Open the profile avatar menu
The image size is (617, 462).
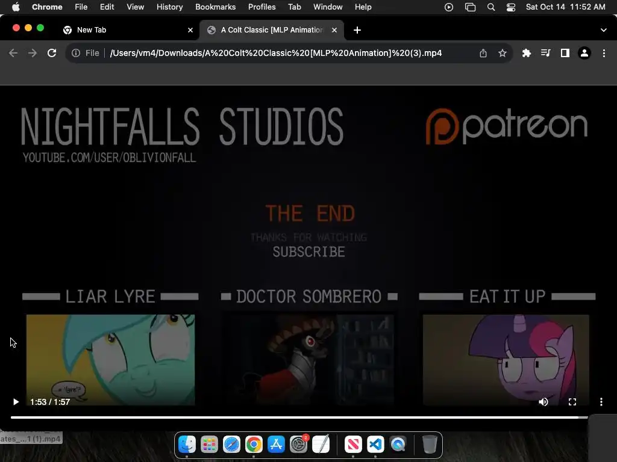(x=584, y=53)
